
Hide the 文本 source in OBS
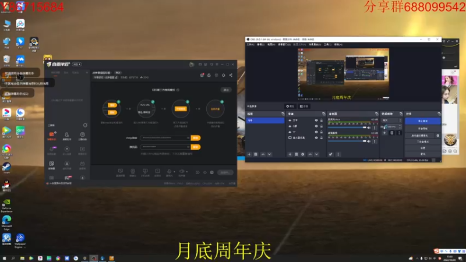(x=316, y=121)
